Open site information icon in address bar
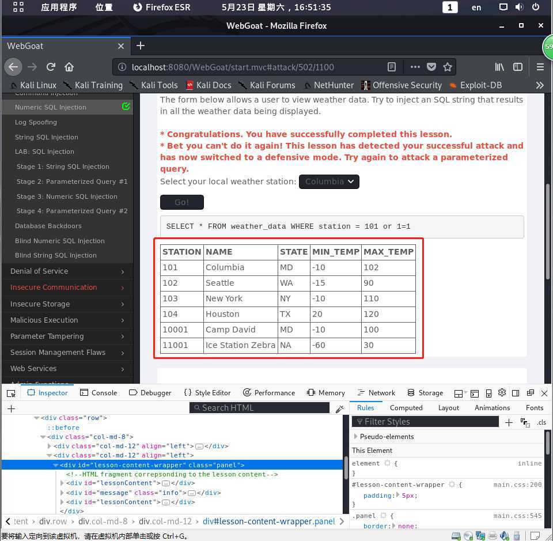 pos(122,67)
